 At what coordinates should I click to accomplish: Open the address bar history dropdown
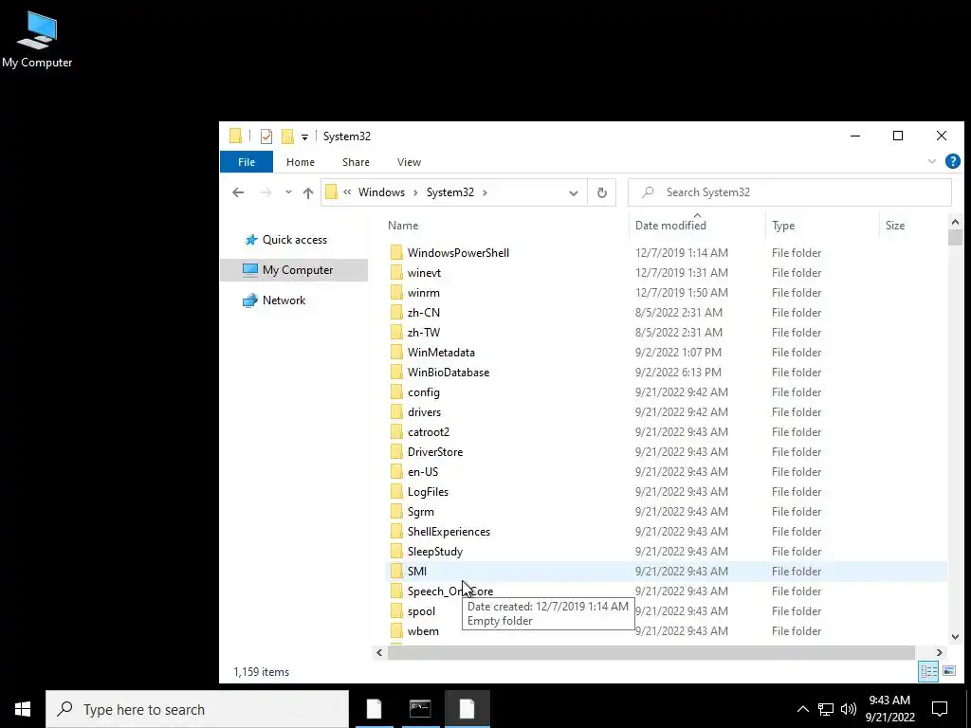click(x=574, y=193)
